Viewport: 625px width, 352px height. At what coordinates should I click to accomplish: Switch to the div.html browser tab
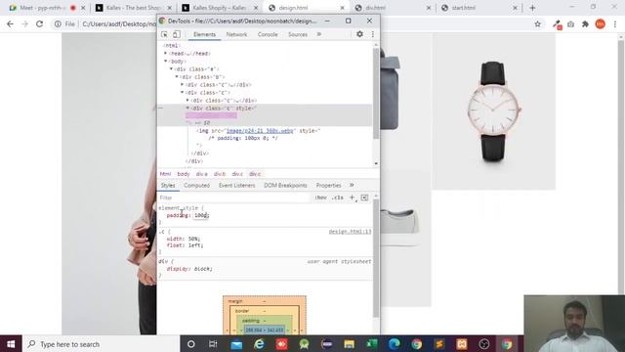(393, 8)
